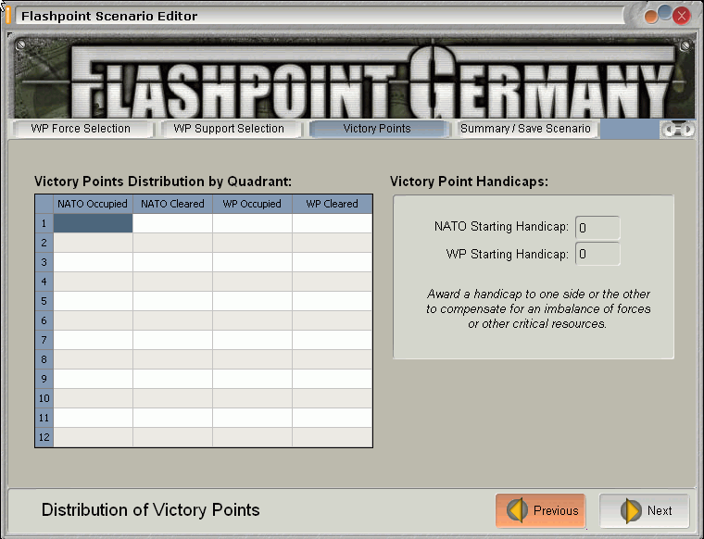Click row header 12 in quadrant table
Image resolution: width=704 pixels, height=539 pixels.
pos(44,437)
